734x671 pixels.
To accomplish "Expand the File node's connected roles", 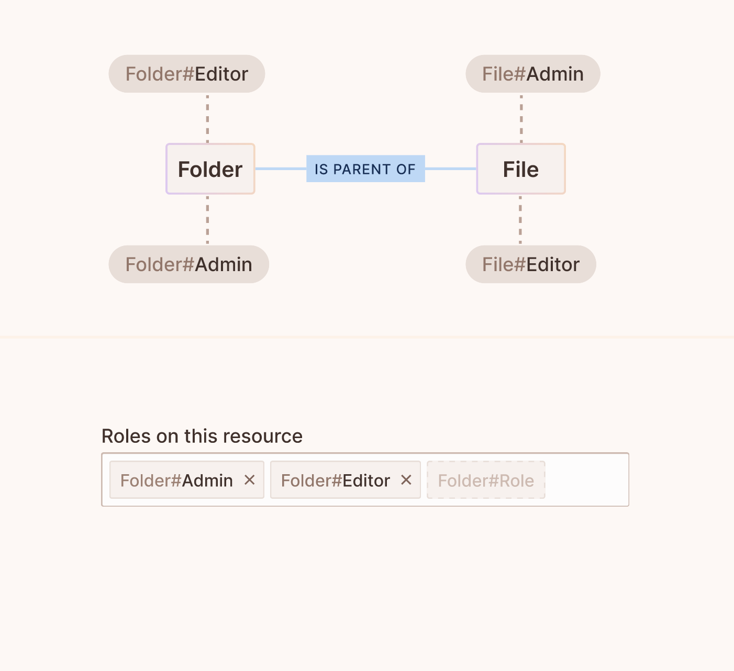I will point(520,169).
